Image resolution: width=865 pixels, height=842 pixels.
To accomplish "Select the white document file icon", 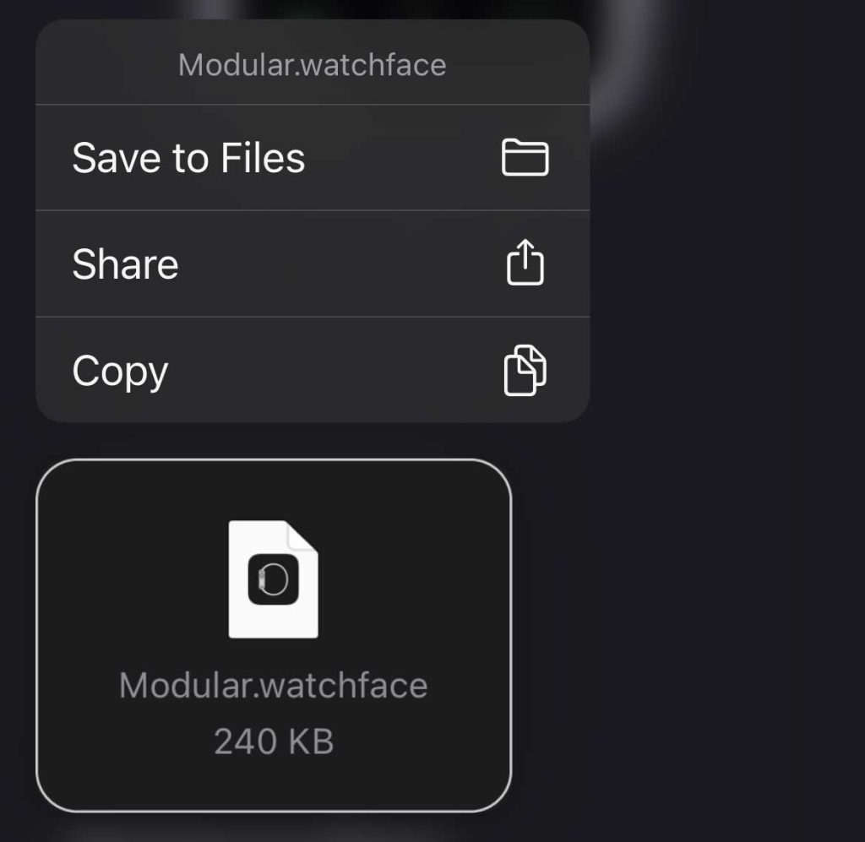I will point(273,579).
